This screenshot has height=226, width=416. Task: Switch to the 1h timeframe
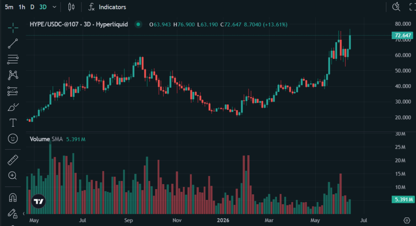pyautogui.click(x=22, y=7)
